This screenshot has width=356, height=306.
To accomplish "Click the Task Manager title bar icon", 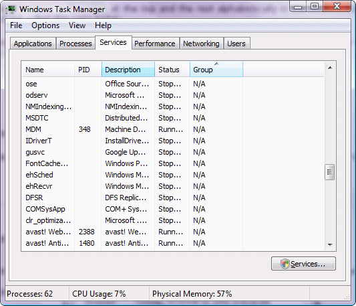I will [11, 9].
